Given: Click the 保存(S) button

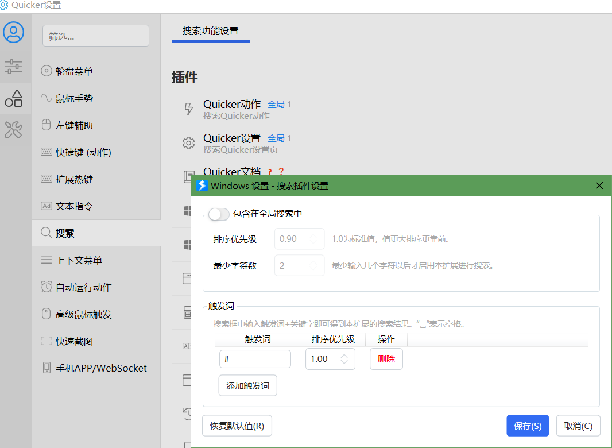Looking at the screenshot, I should coord(527,426).
